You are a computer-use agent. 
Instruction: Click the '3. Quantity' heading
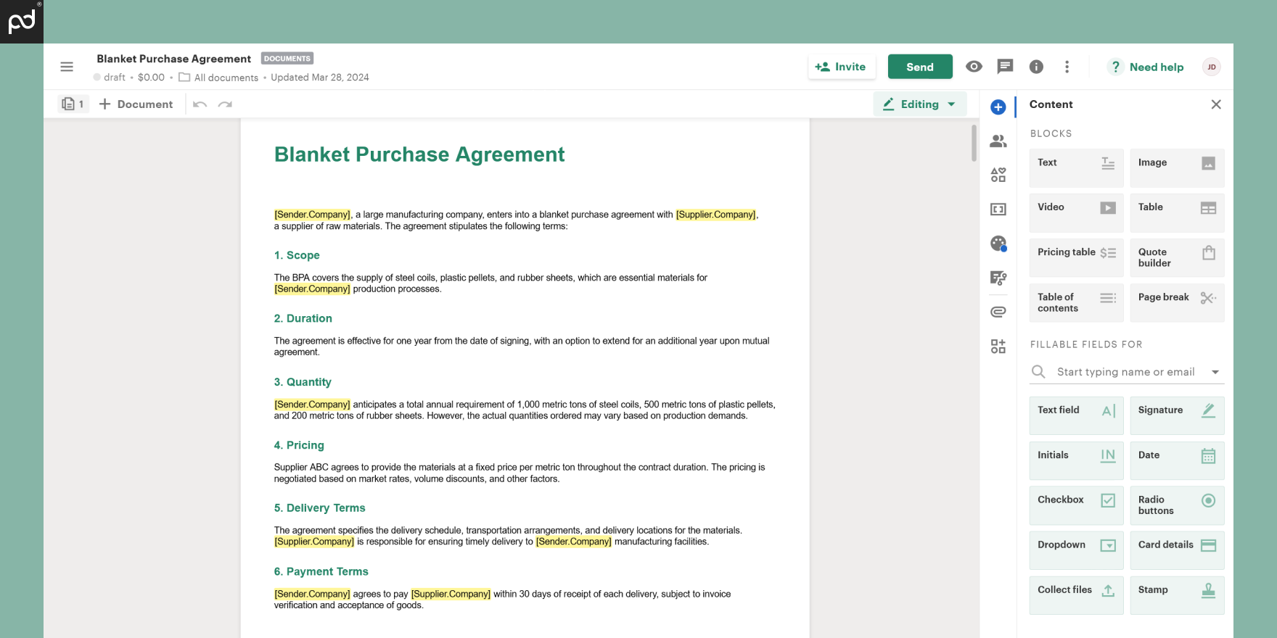point(303,382)
